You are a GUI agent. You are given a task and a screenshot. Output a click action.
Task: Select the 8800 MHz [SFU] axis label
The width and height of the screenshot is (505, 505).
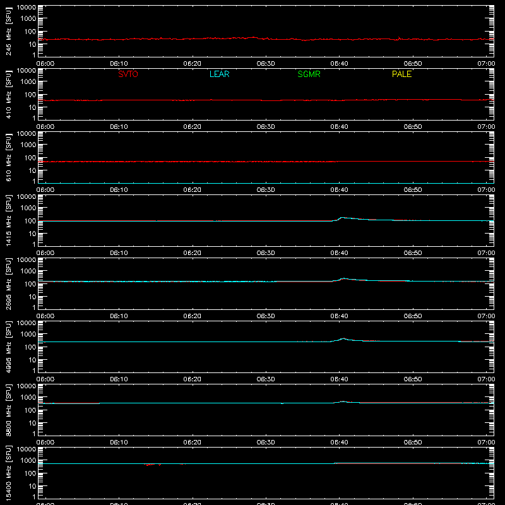point(9,410)
